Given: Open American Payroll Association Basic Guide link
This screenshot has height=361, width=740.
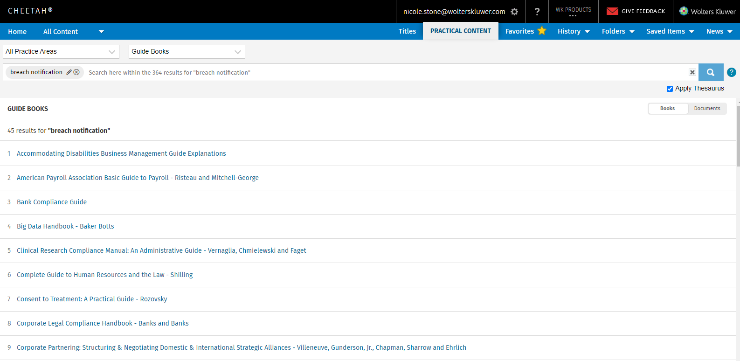Looking at the screenshot, I should [138, 178].
